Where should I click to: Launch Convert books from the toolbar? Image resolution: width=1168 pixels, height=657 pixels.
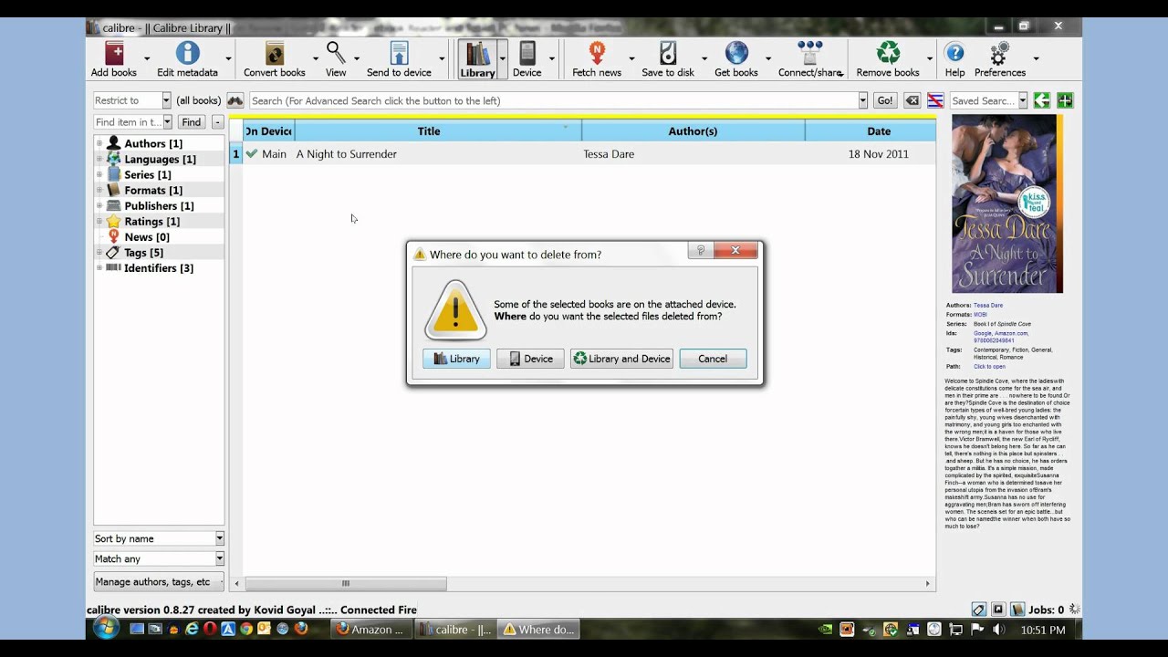(x=275, y=54)
